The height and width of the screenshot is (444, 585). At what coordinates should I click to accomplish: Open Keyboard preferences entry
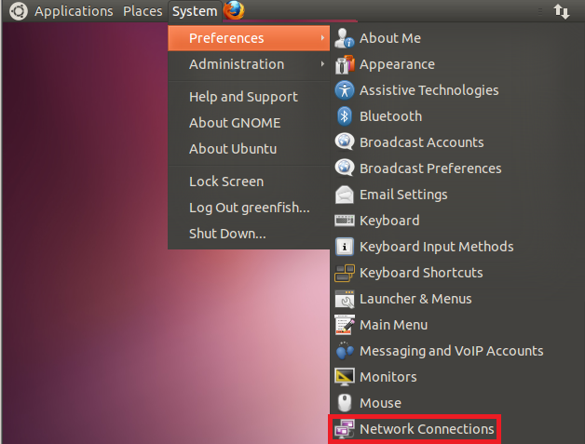click(x=457, y=221)
